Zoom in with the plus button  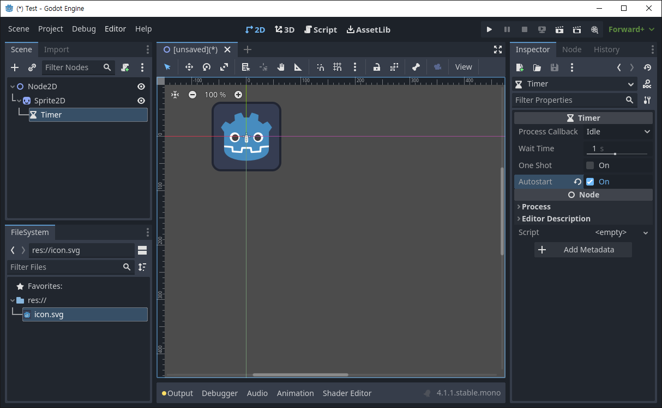[238, 95]
